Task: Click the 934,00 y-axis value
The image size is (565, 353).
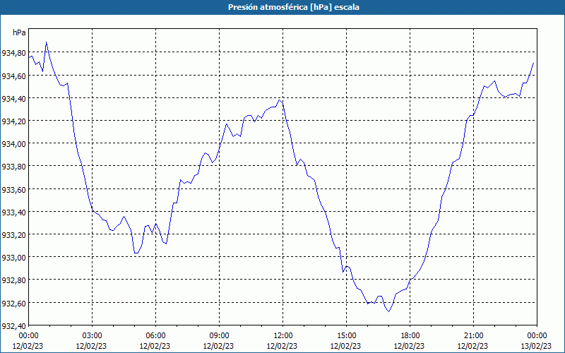Action: (x=13, y=144)
